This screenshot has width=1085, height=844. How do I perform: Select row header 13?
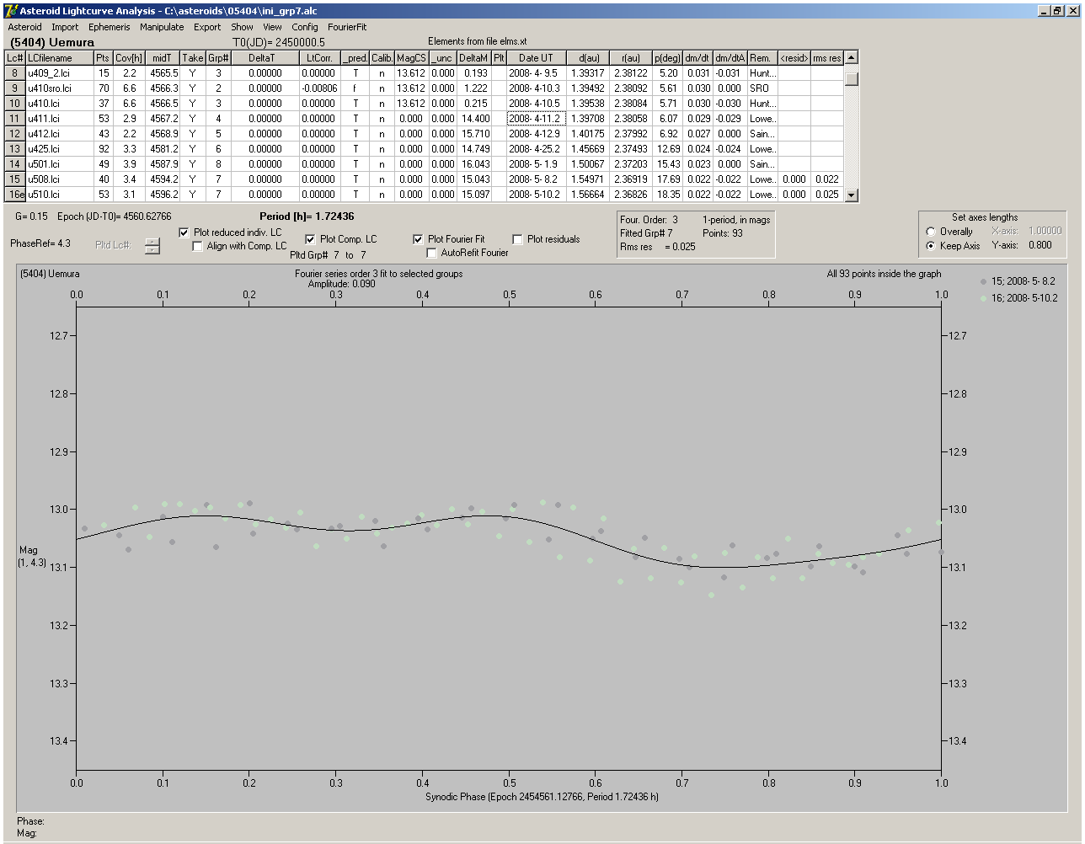[x=15, y=149]
